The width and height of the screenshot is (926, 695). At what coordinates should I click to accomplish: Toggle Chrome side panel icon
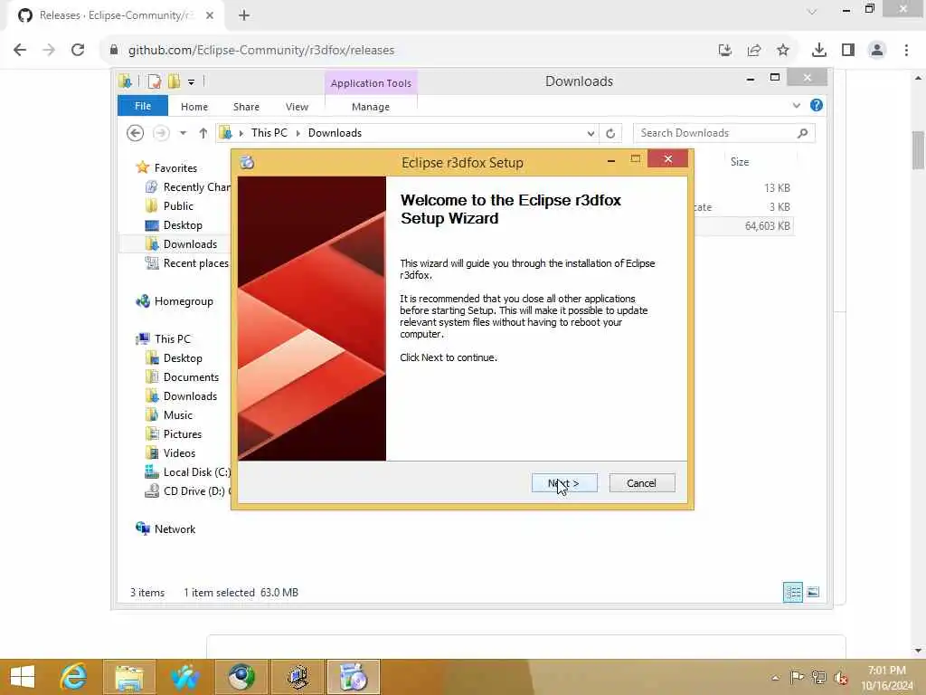click(848, 51)
